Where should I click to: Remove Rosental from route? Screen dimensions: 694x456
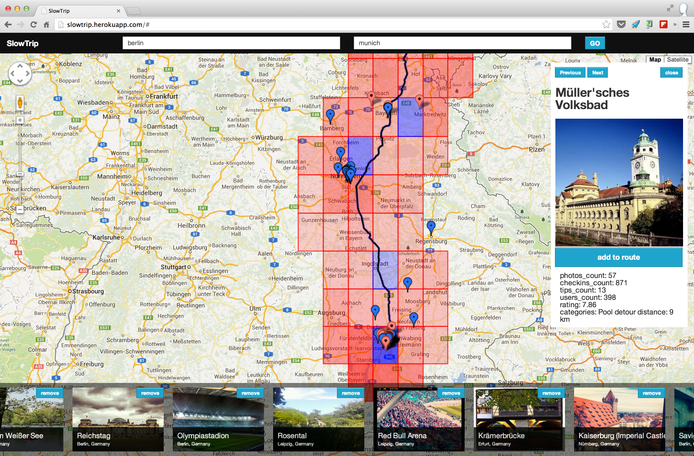(351, 393)
